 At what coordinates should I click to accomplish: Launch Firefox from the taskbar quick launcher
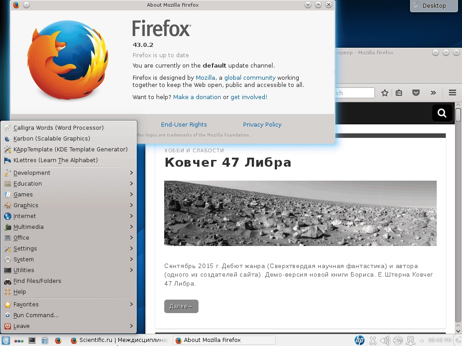click(x=58, y=341)
